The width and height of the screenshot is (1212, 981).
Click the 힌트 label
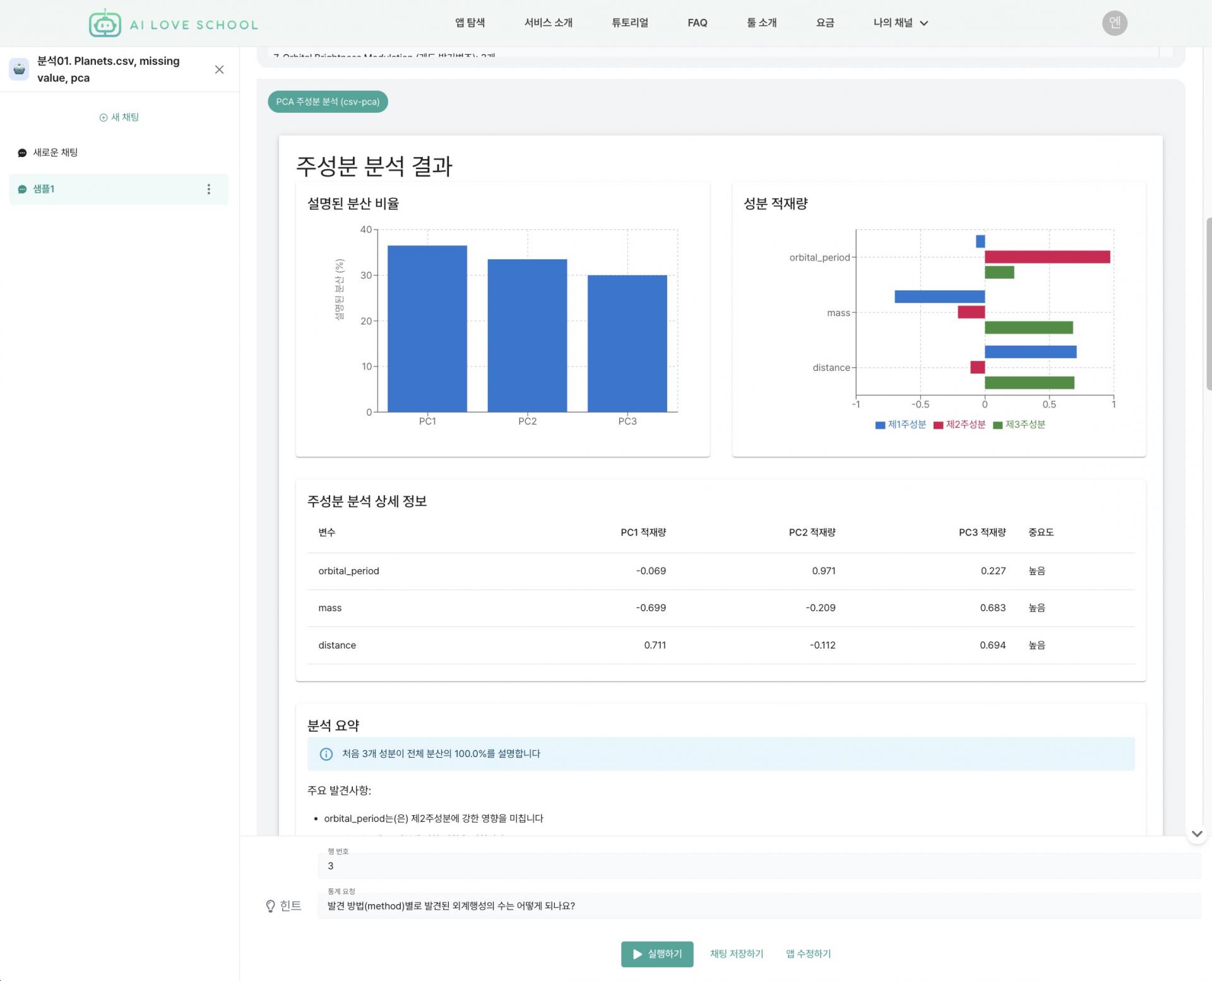coord(290,906)
